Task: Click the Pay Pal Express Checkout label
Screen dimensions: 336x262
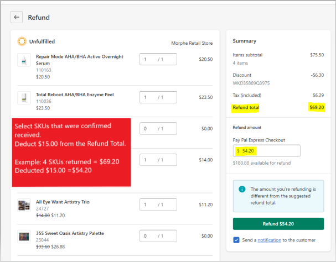Action: [x=259, y=140]
